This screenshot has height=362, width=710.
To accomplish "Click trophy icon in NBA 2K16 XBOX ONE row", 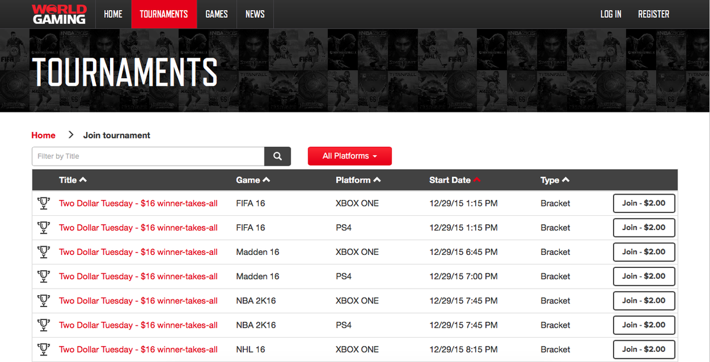I will coord(43,300).
